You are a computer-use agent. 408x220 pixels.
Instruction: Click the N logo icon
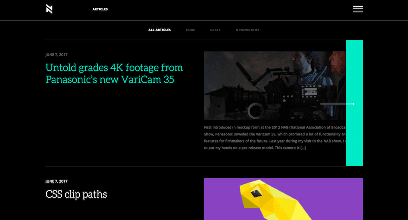pyautogui.click(x=49, y=9)
